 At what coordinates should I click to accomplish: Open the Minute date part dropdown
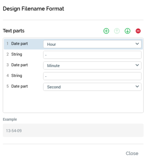pyautogui.click(x=92, y=66)
